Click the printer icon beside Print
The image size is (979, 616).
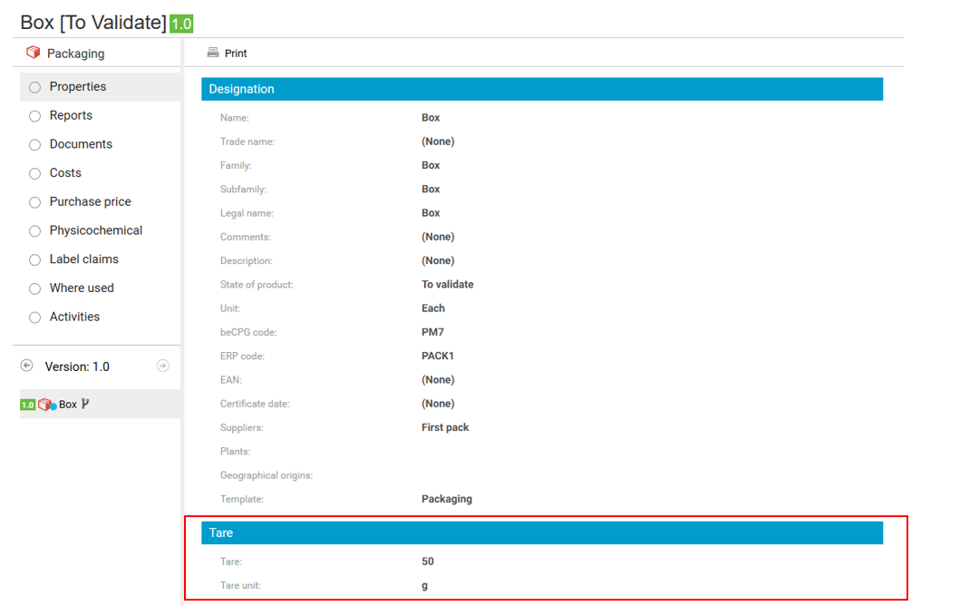[213, 53]
